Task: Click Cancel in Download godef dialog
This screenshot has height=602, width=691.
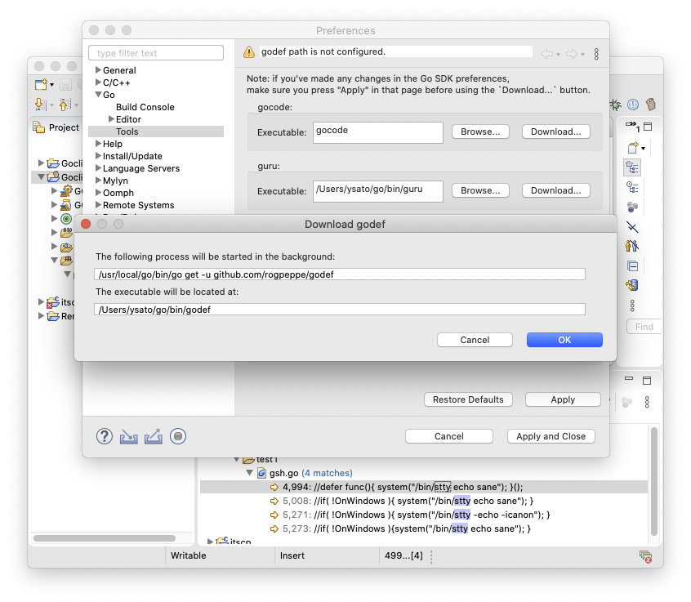Action: click(x=475, y=340)
